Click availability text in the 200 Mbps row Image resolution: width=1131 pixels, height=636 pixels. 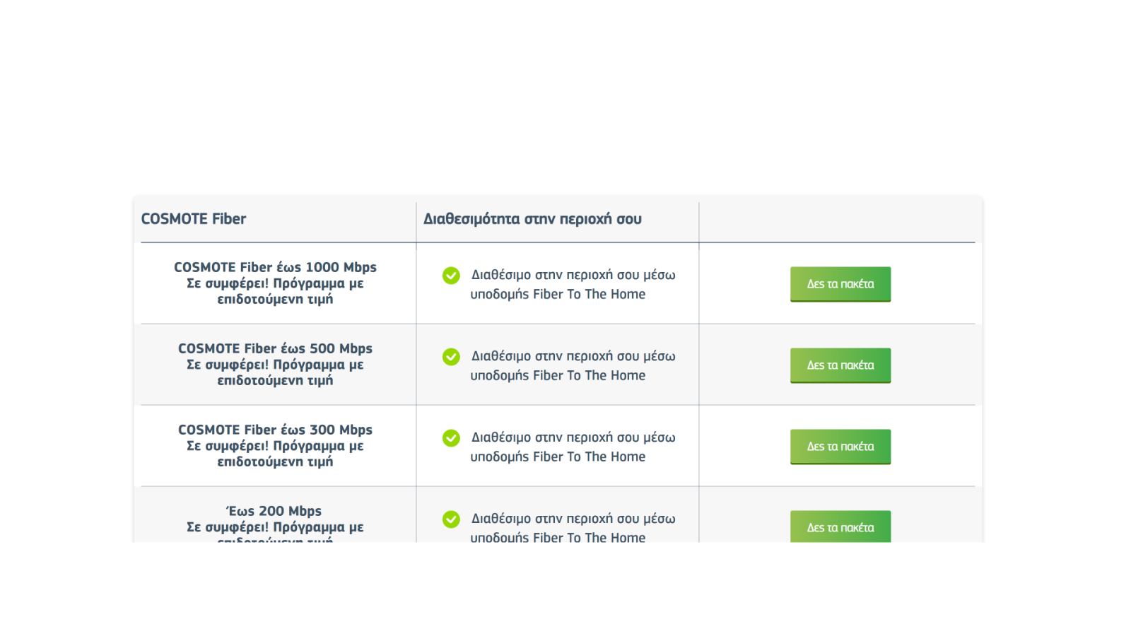(573, 527)
